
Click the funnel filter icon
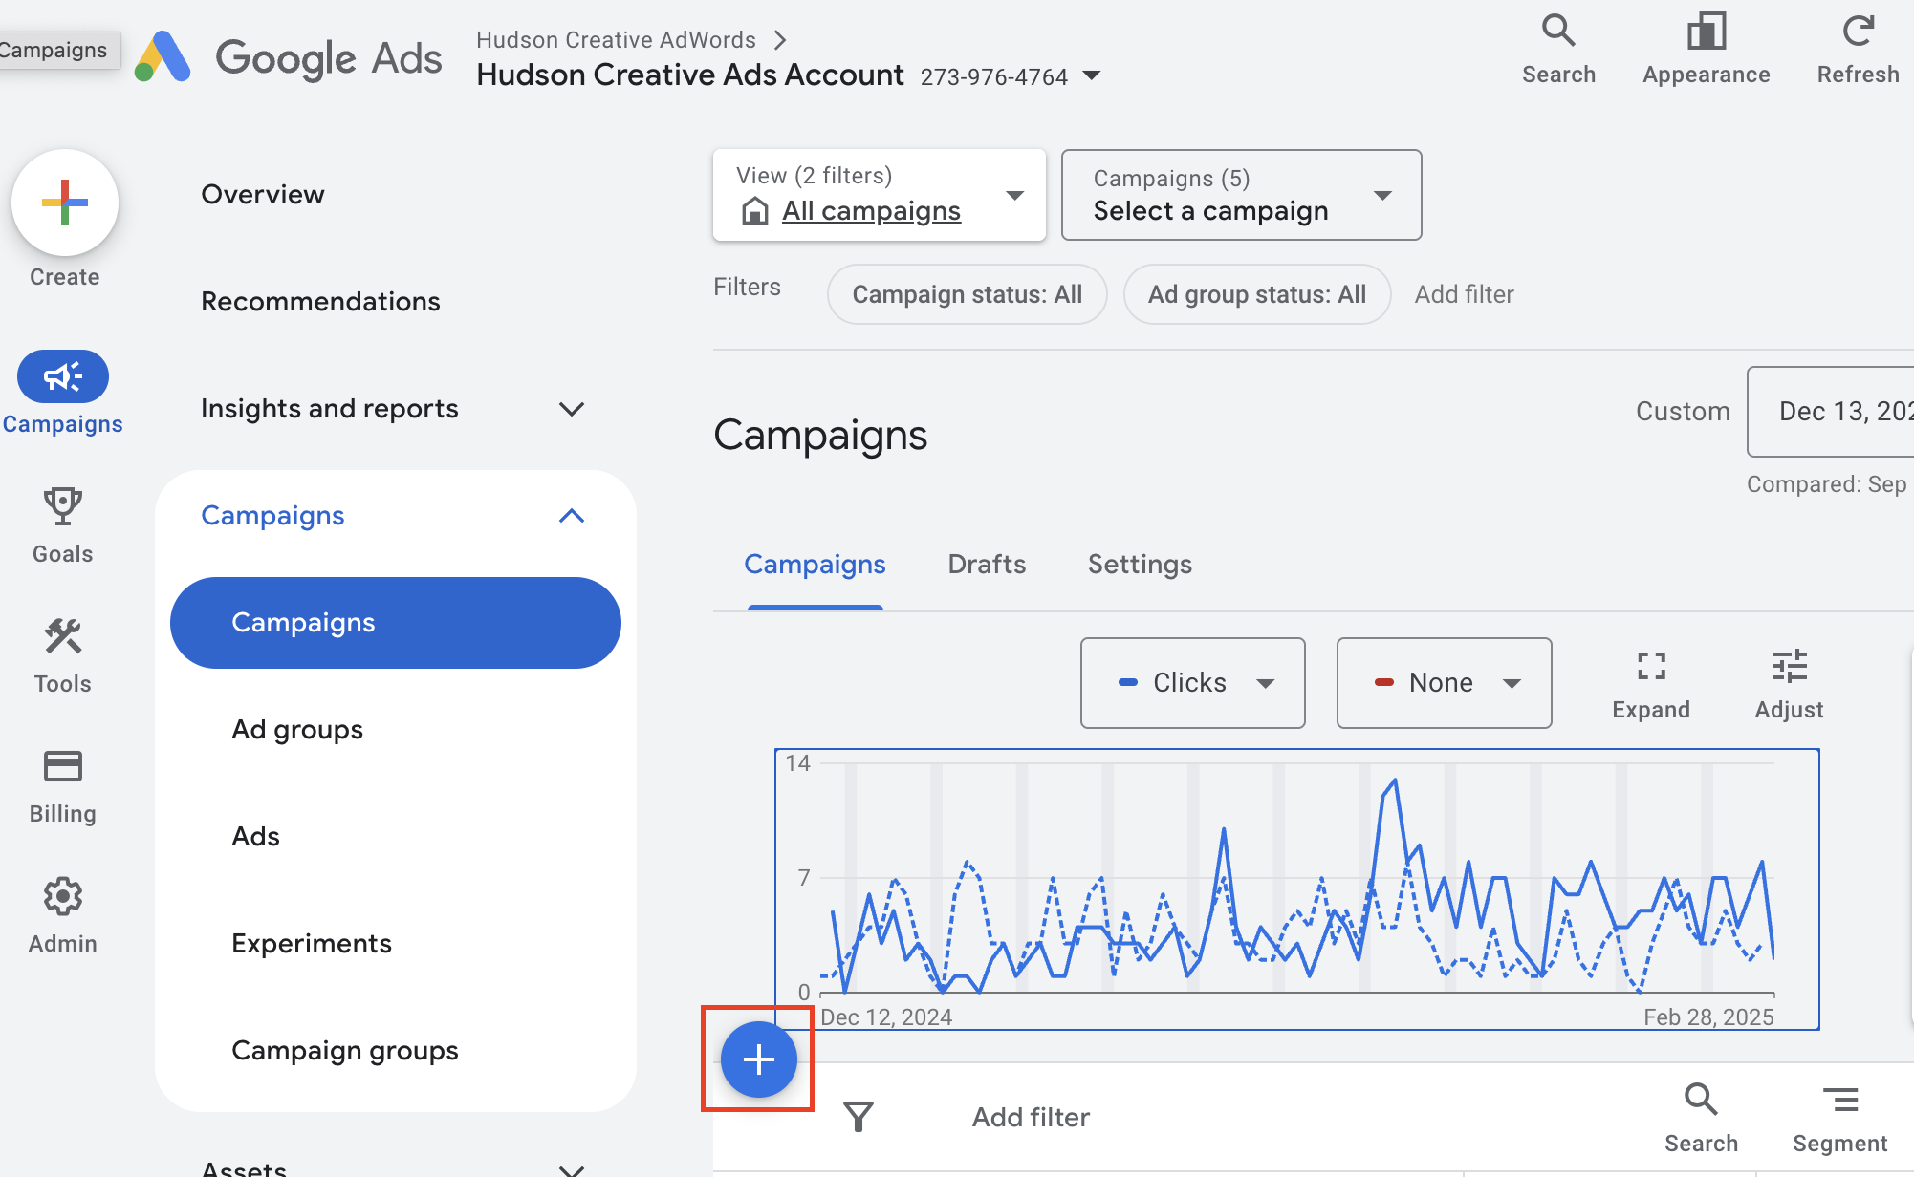pyautogui.click(x=859, y=1116)
